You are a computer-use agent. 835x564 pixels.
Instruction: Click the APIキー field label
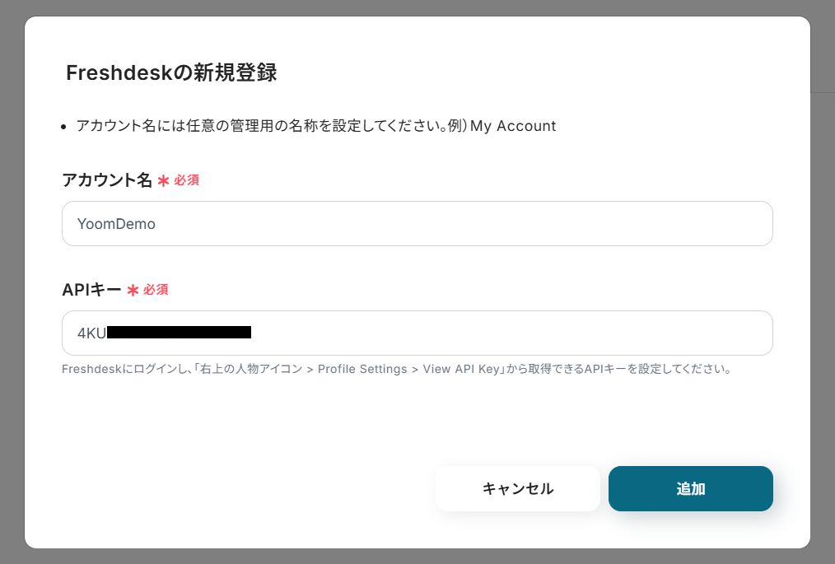tap(91, 290)
